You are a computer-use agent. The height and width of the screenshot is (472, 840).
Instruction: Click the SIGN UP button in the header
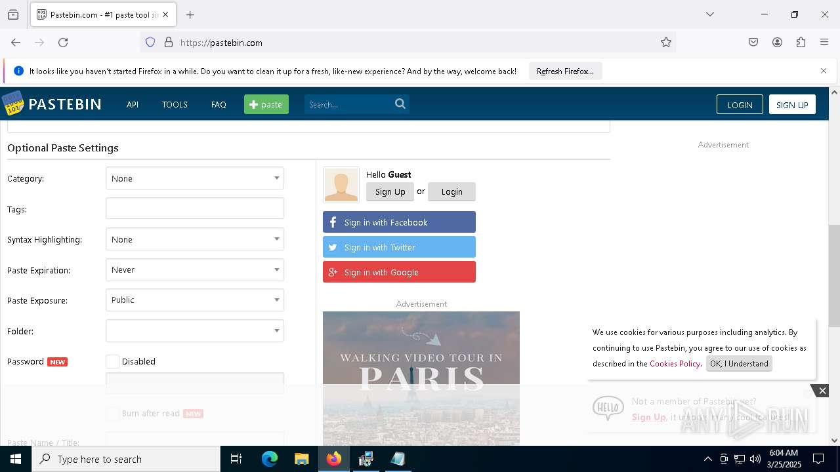click(x=792, y=105)
